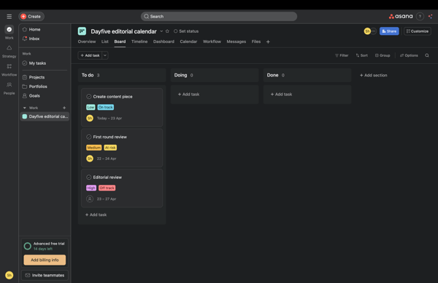Click the sparkle icon at top right

click(x=431, y=17)
